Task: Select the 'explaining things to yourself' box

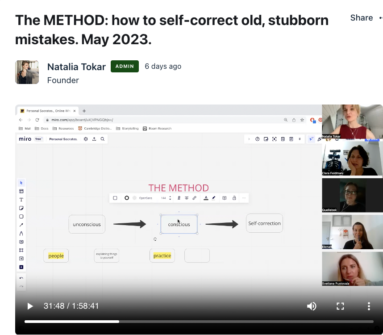Action: click(x=107, y=255)
